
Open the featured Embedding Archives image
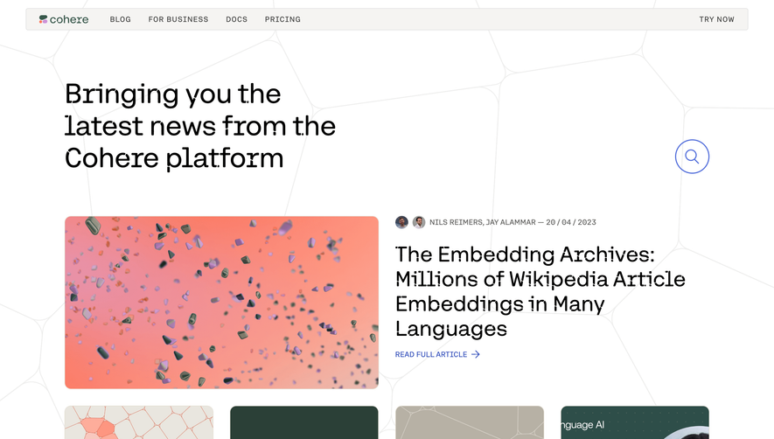221,303
